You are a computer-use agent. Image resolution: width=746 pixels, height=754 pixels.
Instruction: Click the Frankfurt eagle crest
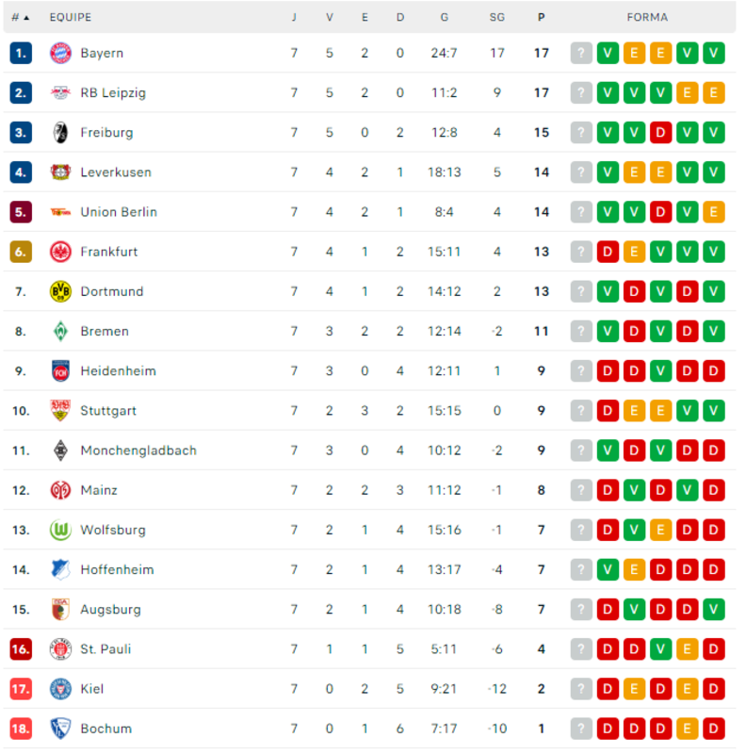click(60, 252)
